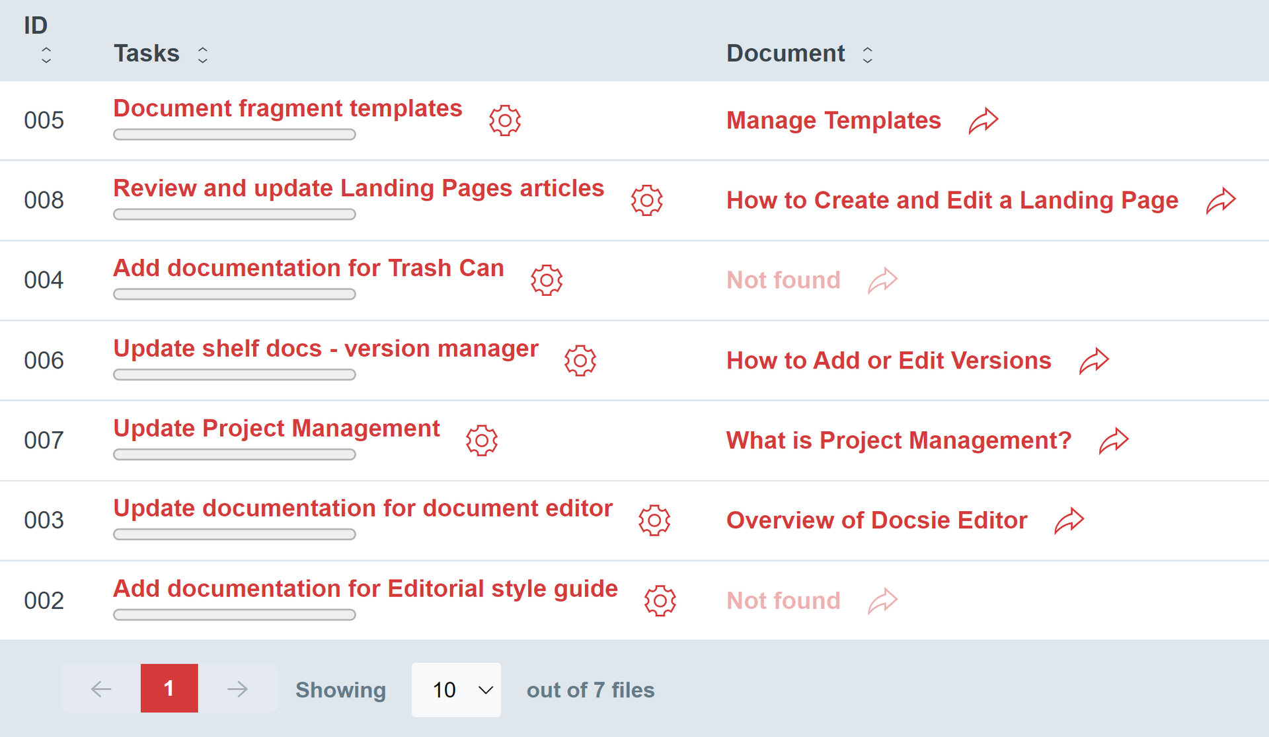Click the progress bar under Update Project Management

[x=234, y=454]
